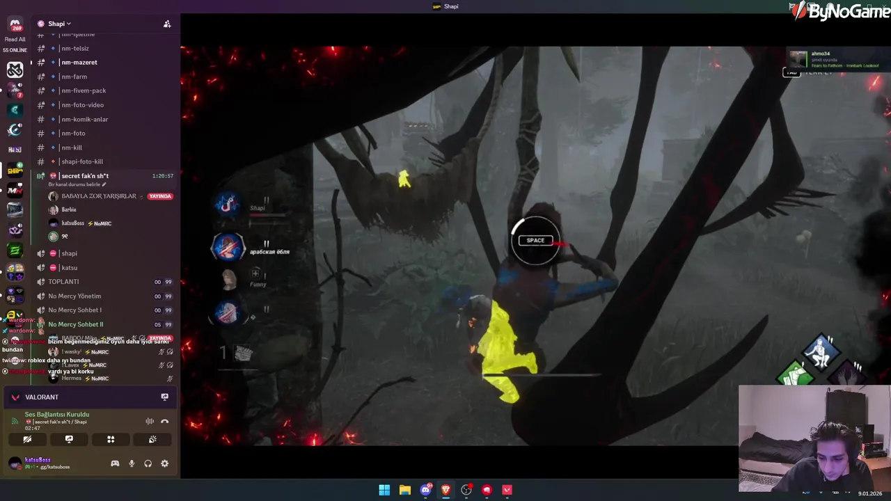Click the Funny survivor portrait in HUD

pyautogui.click(x=228, y=278)
